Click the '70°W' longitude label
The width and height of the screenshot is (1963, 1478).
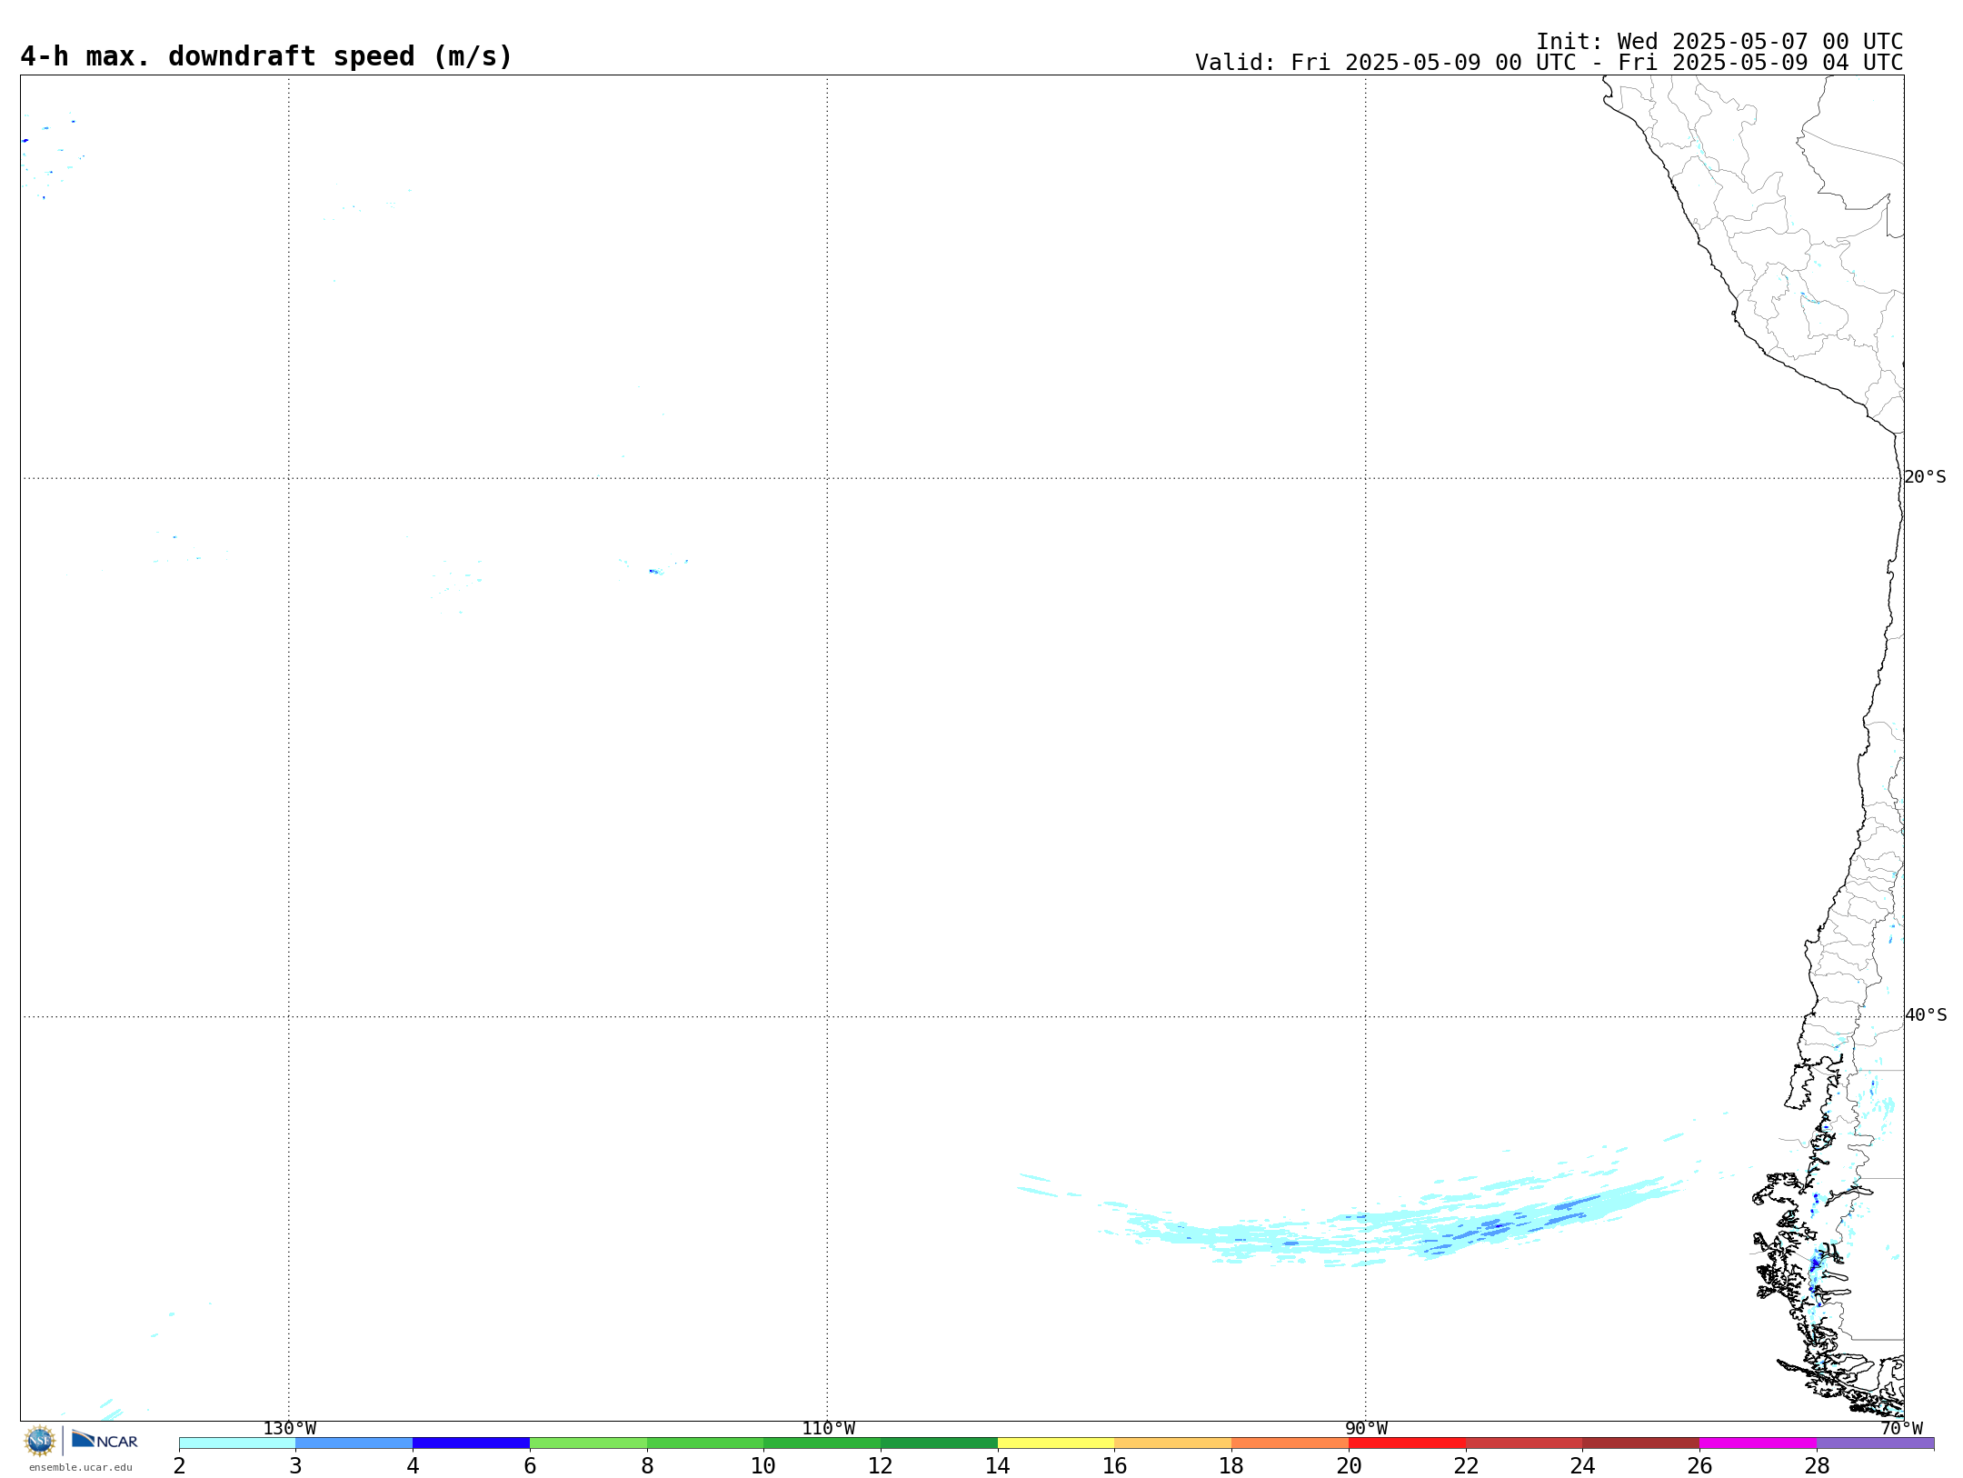tap(1901, 1429)
